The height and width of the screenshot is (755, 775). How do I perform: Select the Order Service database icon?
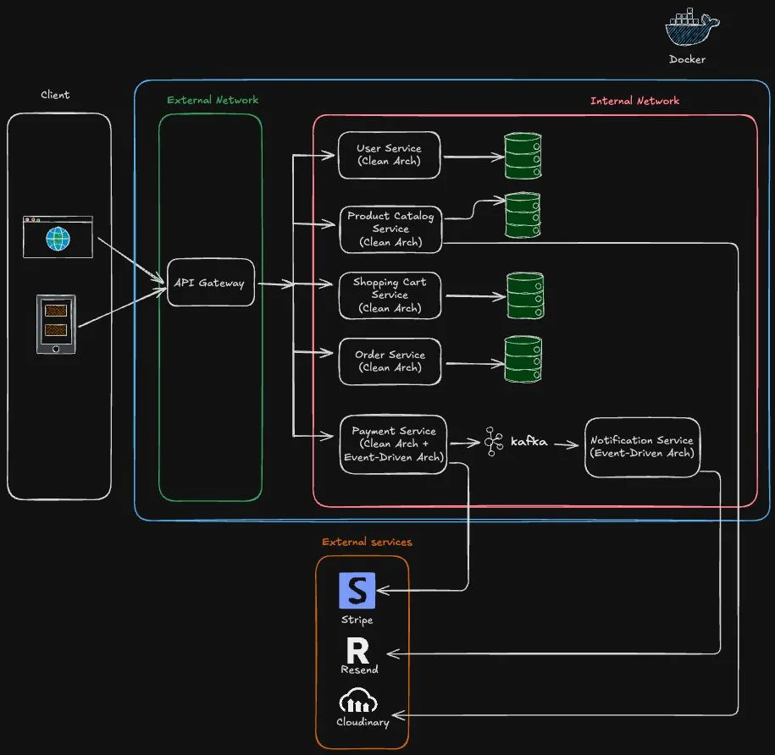[x=523, y=359]
